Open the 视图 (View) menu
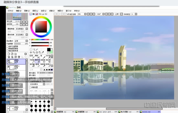The width and height of the screenshot is (178, 113). pos(60,11)
